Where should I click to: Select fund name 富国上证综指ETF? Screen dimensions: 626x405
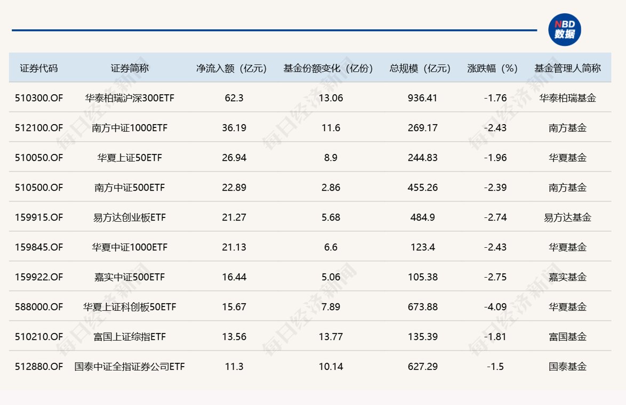pos(130,337)
